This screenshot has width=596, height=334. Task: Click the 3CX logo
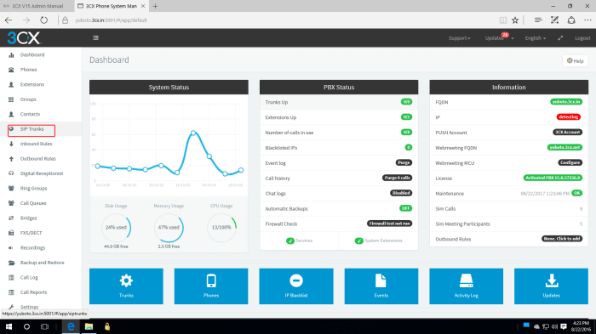point(24,38)
